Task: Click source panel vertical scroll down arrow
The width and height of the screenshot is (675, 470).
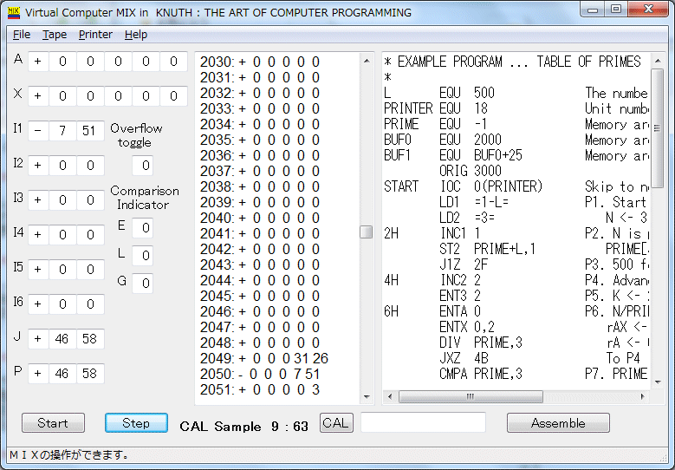Action: 658,382
